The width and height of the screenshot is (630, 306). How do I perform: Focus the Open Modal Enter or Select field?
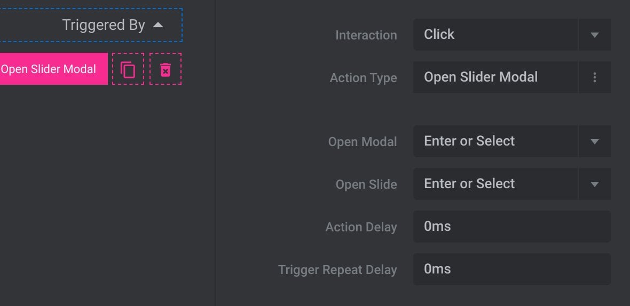(x=495, y=141)
